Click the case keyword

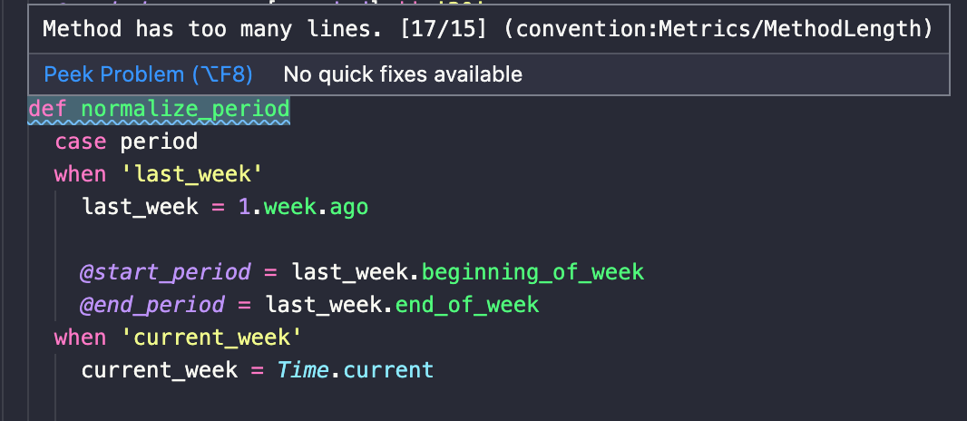point(80,142)
